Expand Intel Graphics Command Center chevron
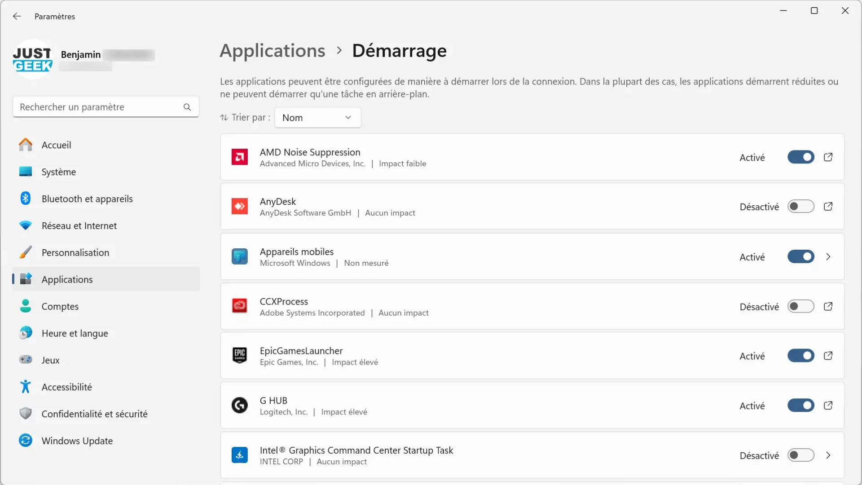 pos(828,455)
